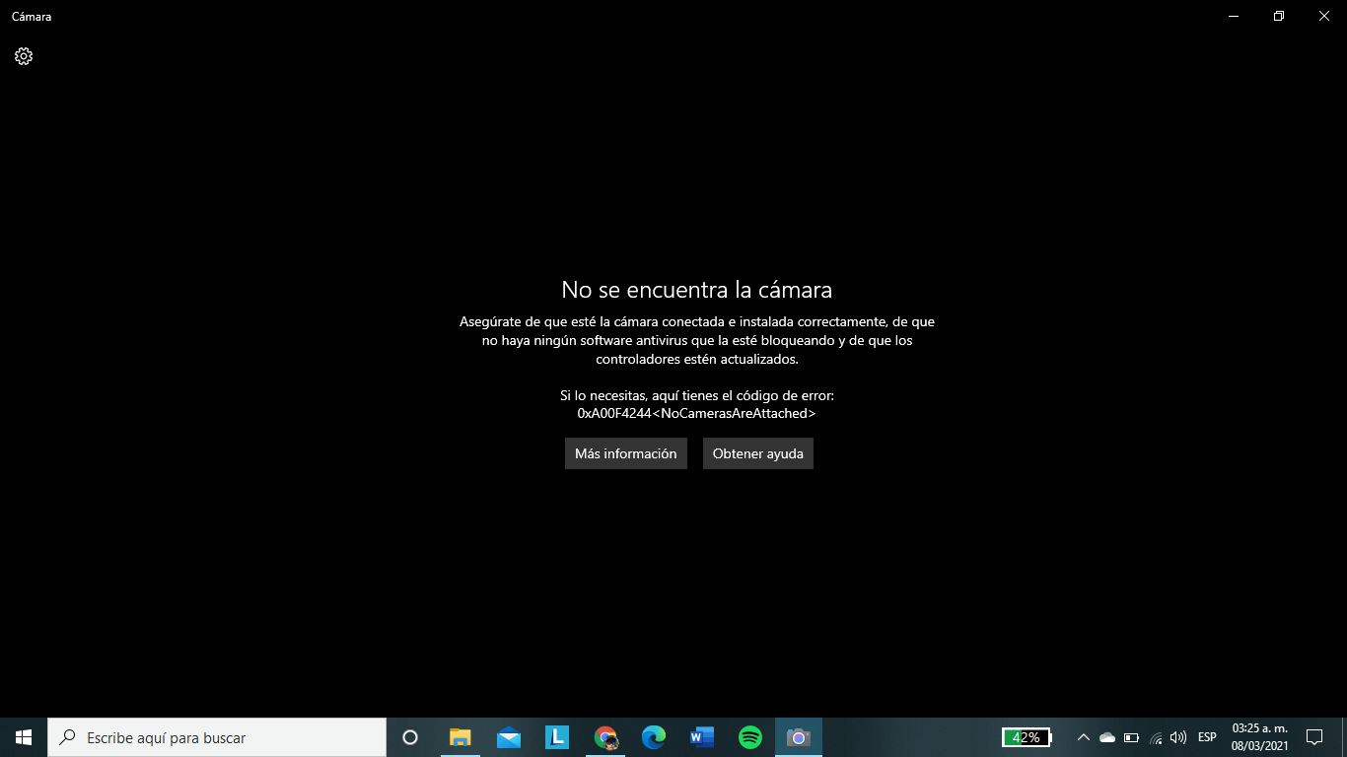Open Spotify from taskbar
Screen dimensions: 1347x757
(750, 737)
